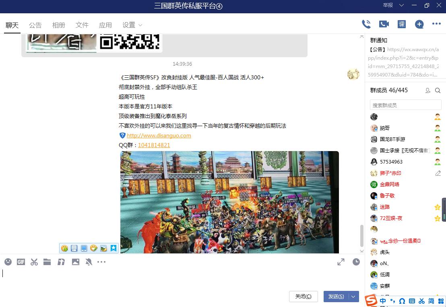This screenshot has width=446, height=307.
Task: Click the music share icon
Action: pyautogui.click(x=61, y=262)
